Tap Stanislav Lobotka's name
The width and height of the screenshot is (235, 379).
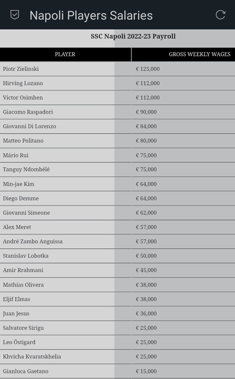(x=26, y=256)
